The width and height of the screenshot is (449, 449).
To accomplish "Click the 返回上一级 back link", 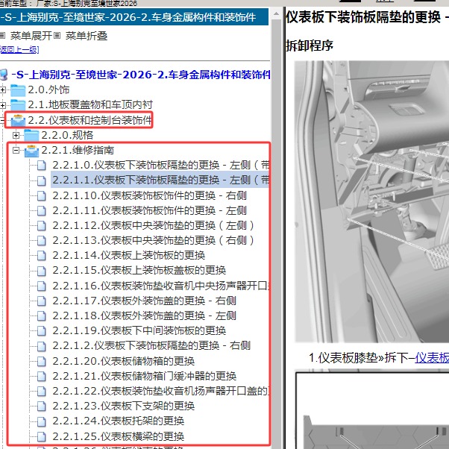I will coord(19,50).
